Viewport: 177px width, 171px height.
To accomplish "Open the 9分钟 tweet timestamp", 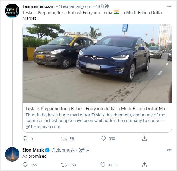I will 84,150.
